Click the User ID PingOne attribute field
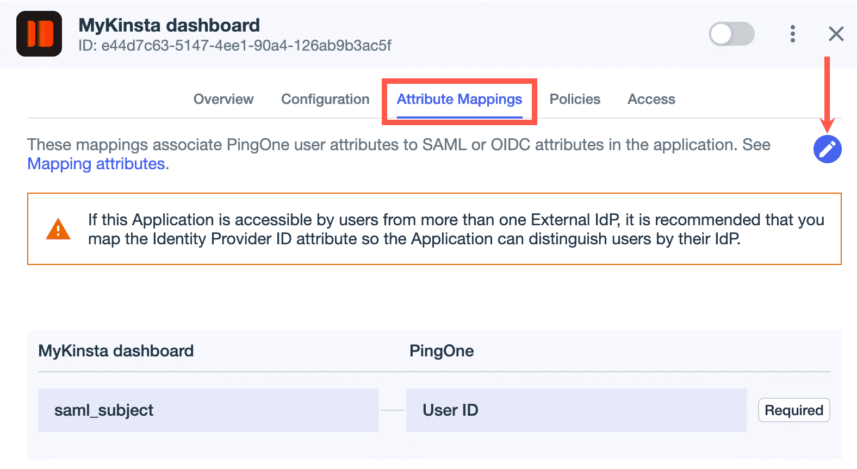Image resolution: width=857 pixels, height=469 pixels. (x=576, y=410)
